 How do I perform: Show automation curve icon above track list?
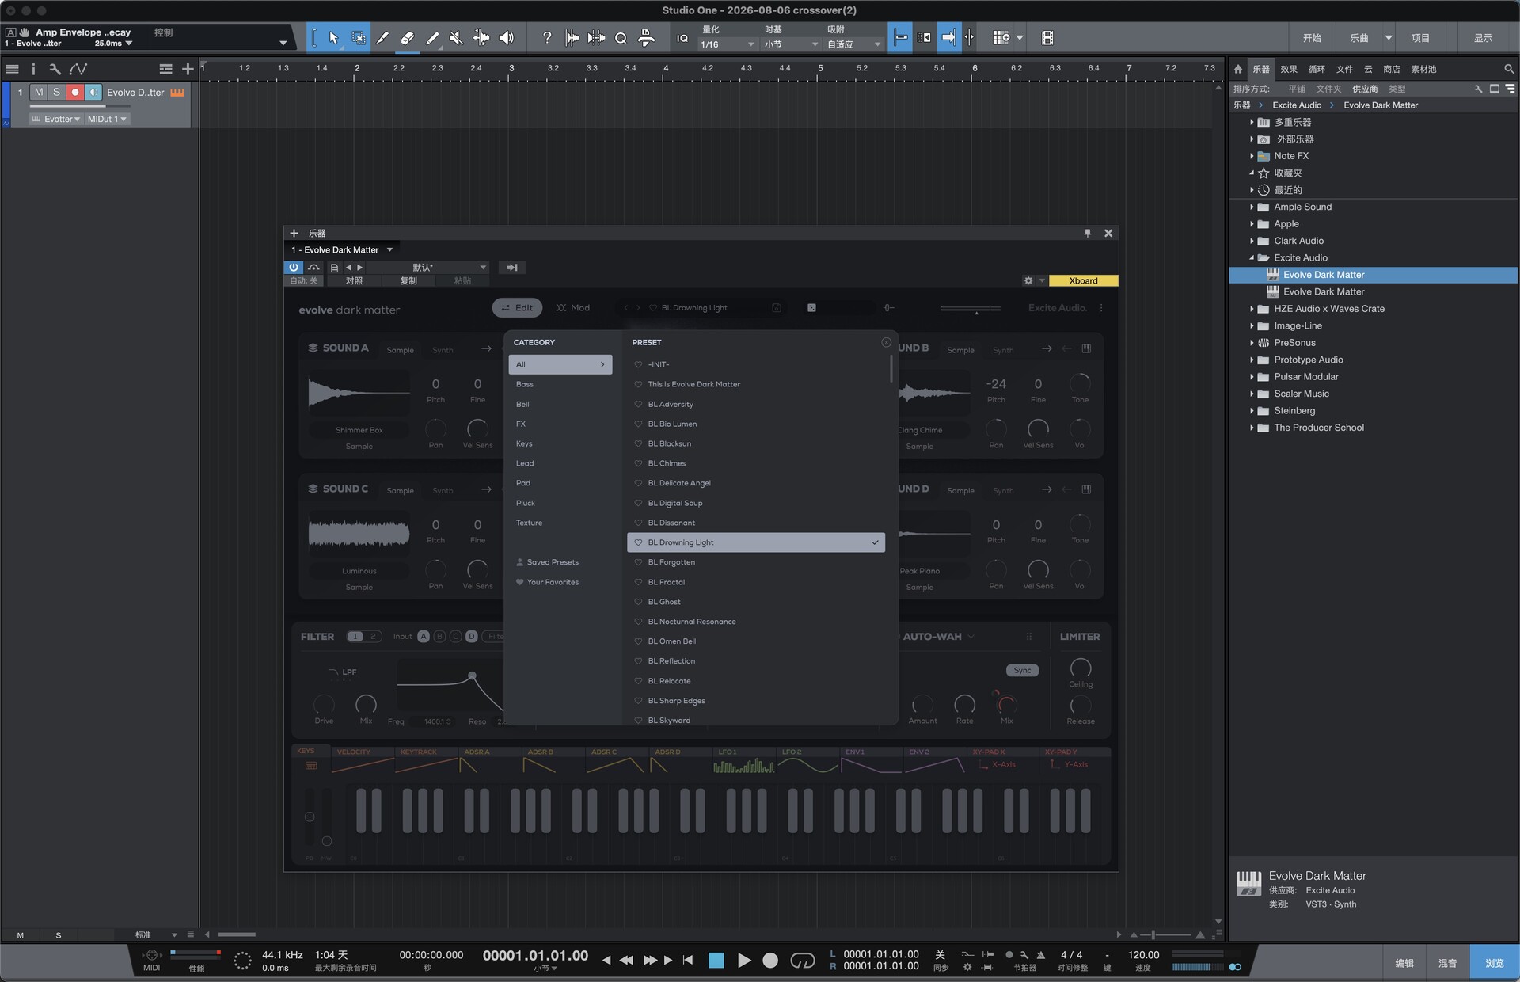[78, 69]
